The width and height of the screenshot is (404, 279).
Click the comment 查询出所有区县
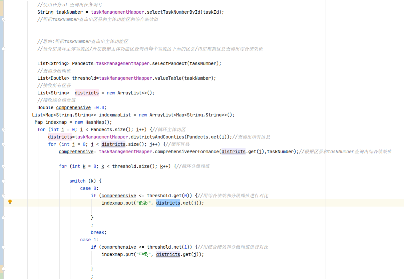click(x=251, y=137)
